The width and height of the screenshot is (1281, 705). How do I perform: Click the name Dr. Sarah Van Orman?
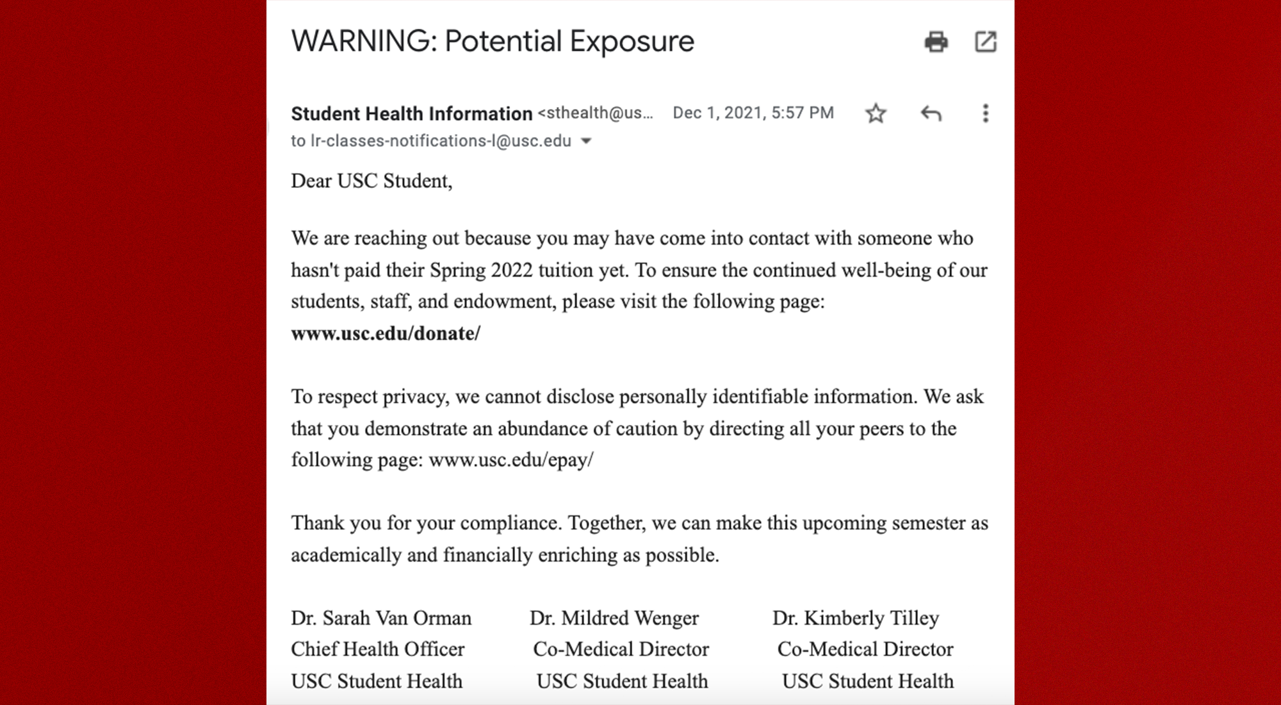(381, 618)
